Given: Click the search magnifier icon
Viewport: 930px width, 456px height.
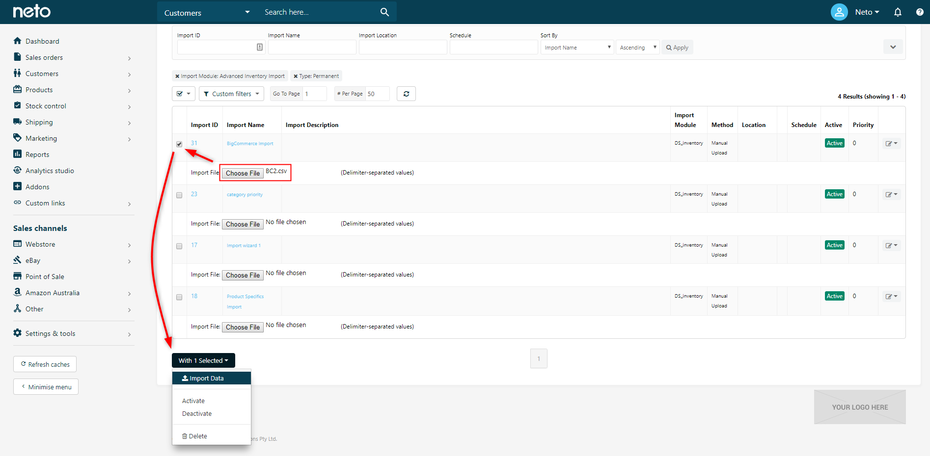Looking at the screenshot, I should [384, 12].
